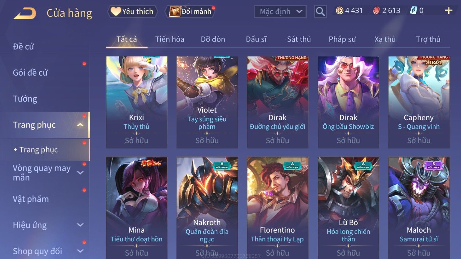
Task: Switch to Tiến hóa tab
Action: pyautogui.click(x=170, y=39)
